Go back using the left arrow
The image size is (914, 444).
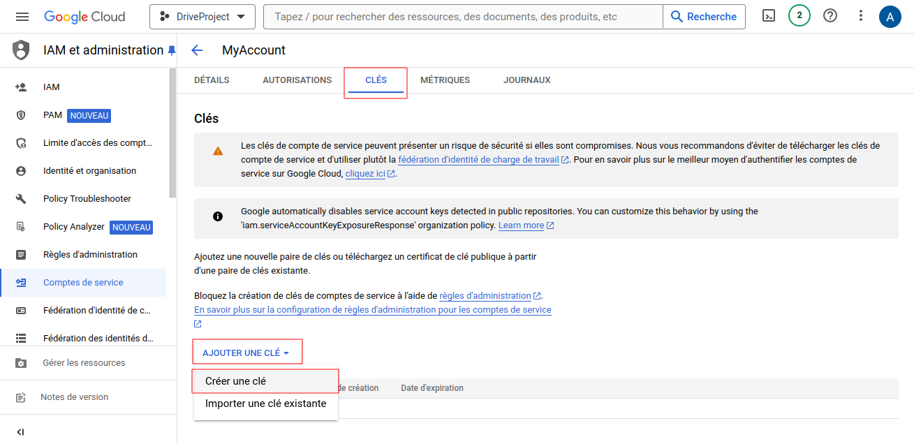pyautogui.click(x=197, y=50)
